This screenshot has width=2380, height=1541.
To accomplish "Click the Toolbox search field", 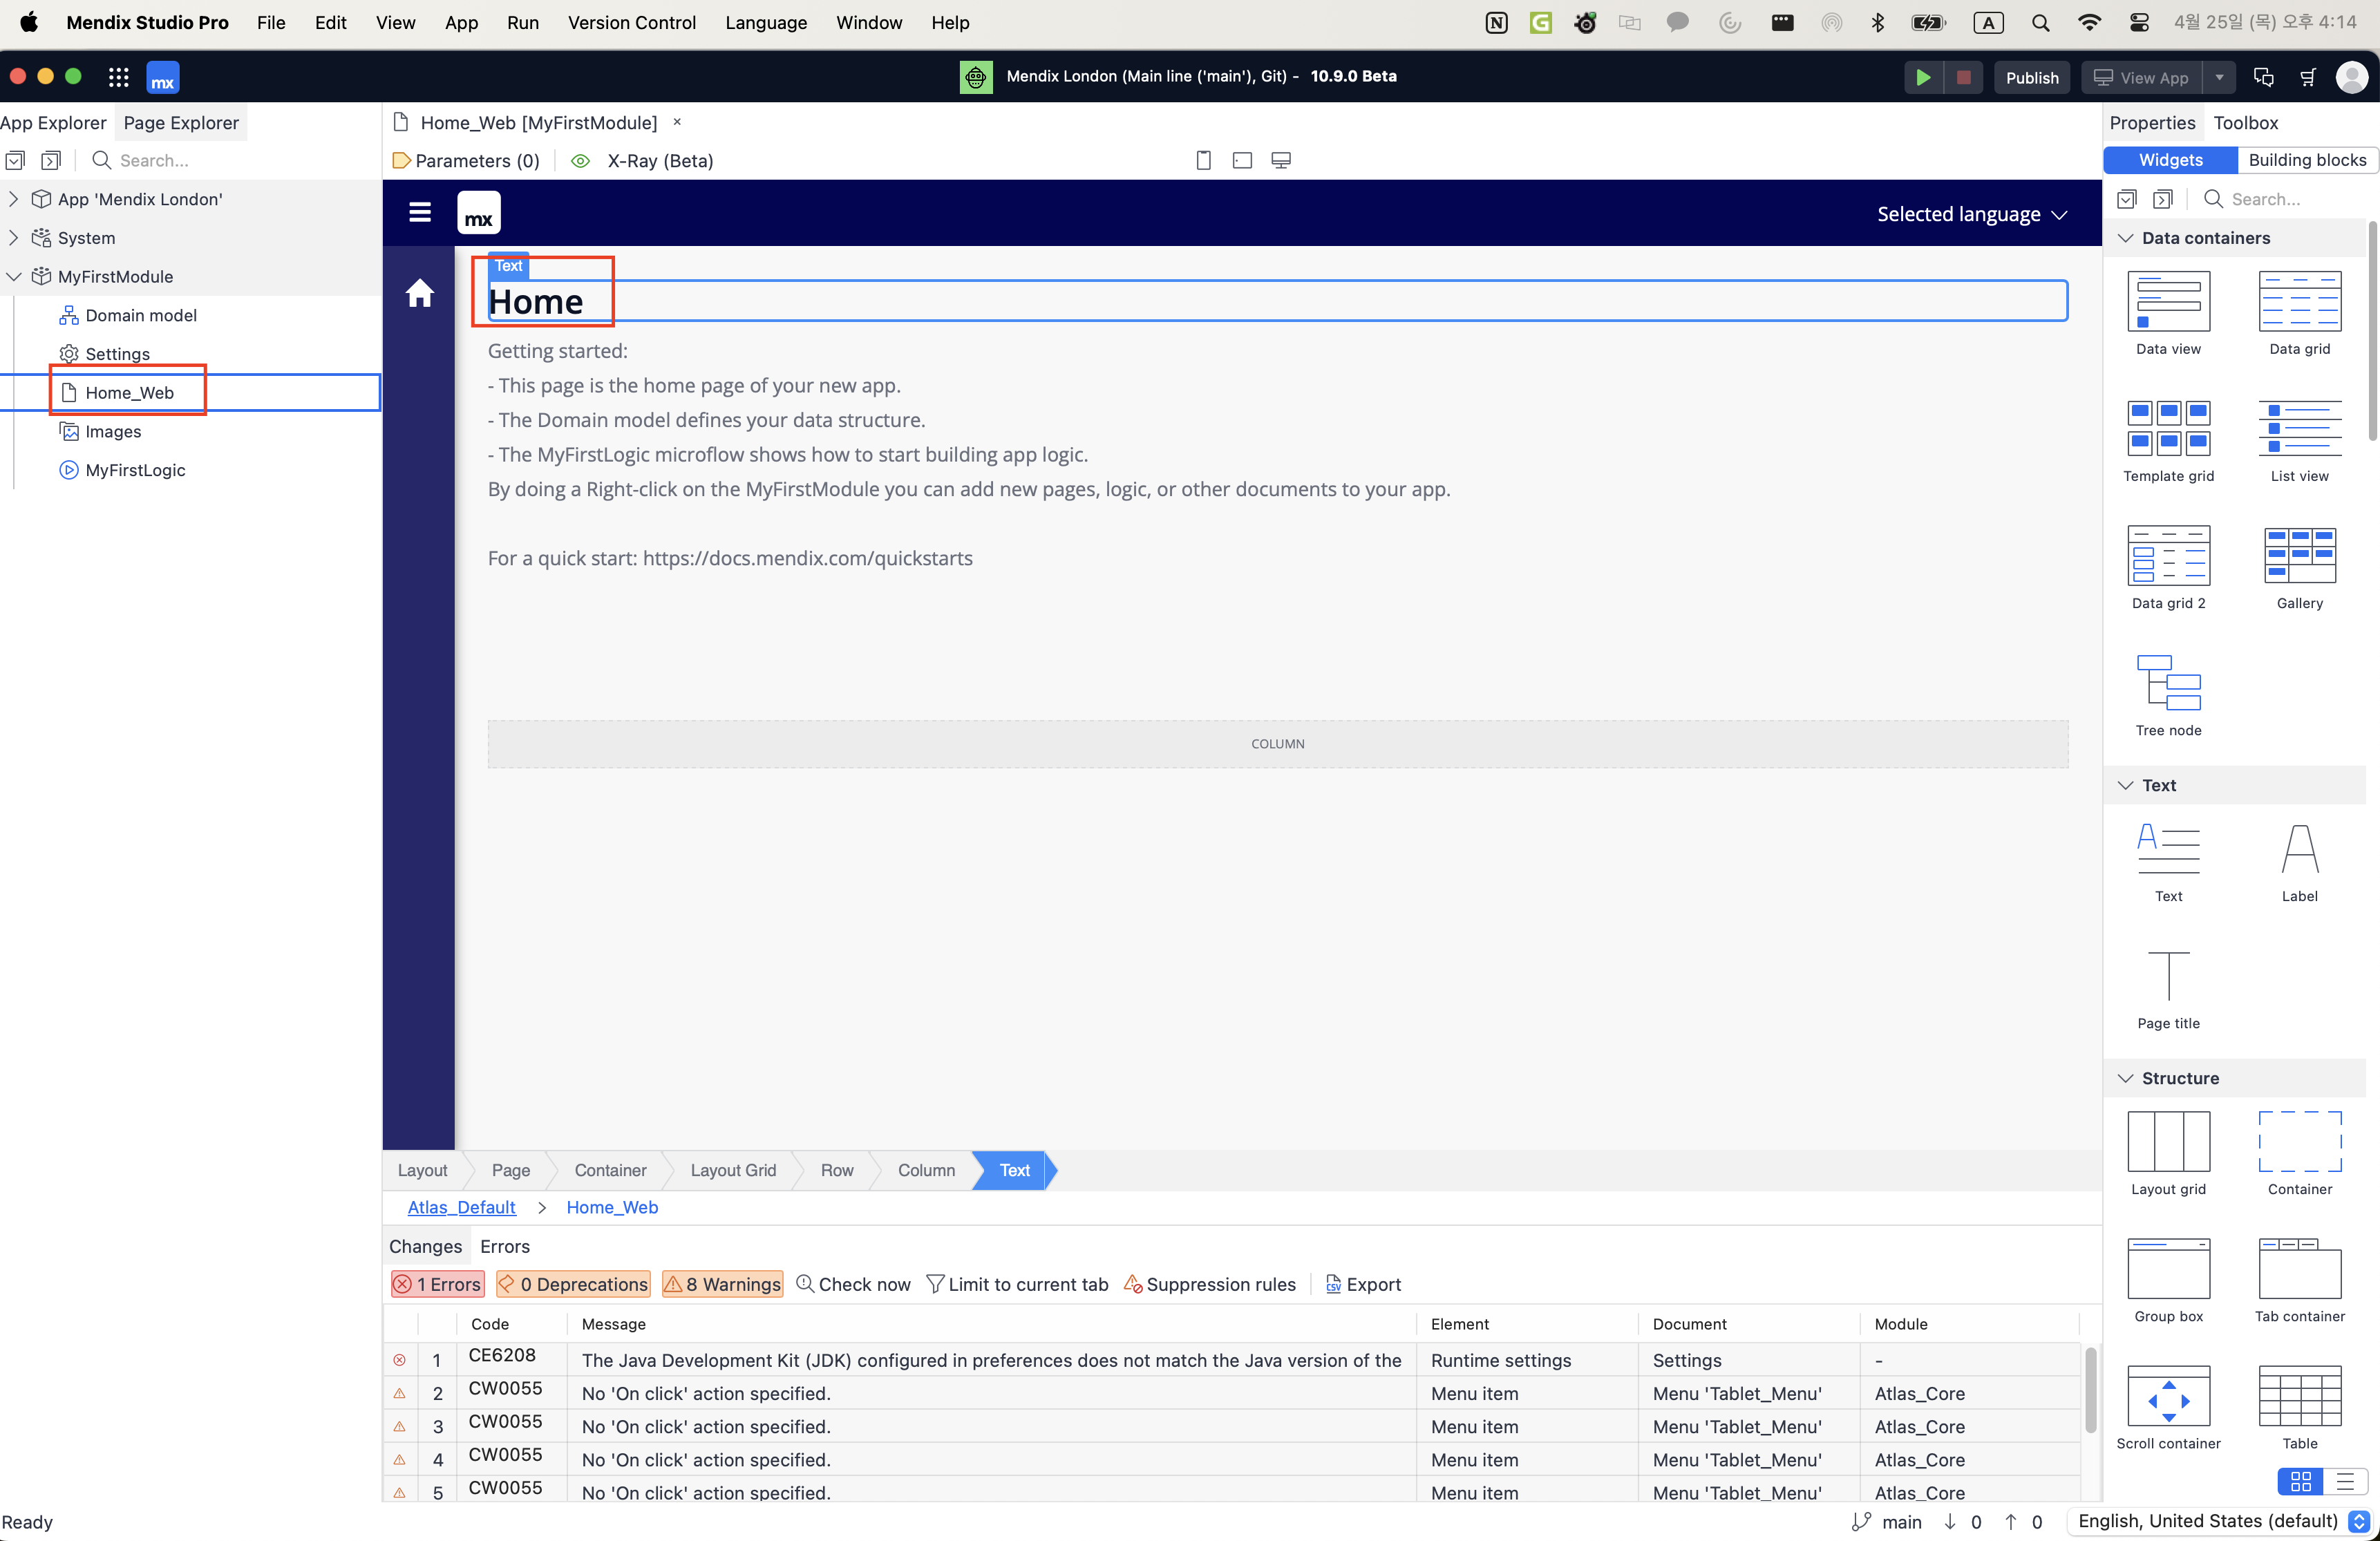I will tap(2285, 199).
